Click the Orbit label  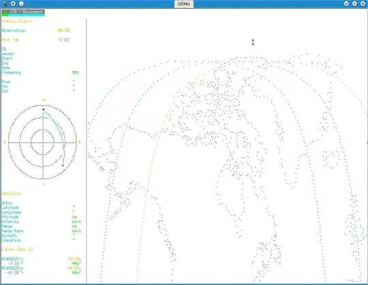[x=7, y=202]
